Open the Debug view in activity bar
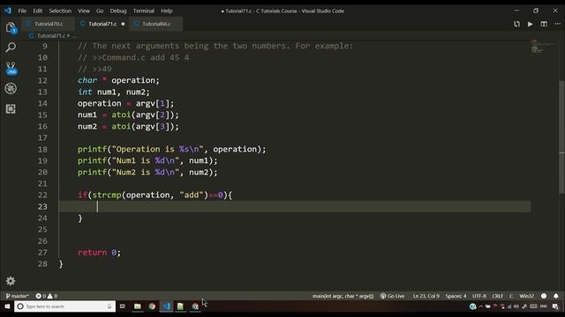565x317 pixels. (x=11, y=88)
